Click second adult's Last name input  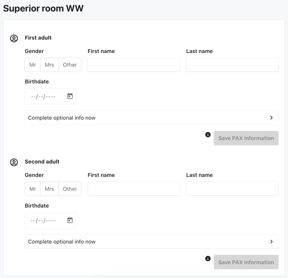click(x=232, y=189)
